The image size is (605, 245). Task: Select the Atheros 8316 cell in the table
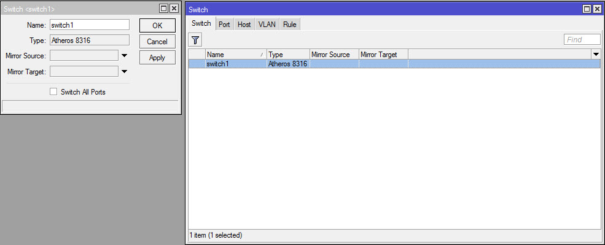[x=288, y=64]
